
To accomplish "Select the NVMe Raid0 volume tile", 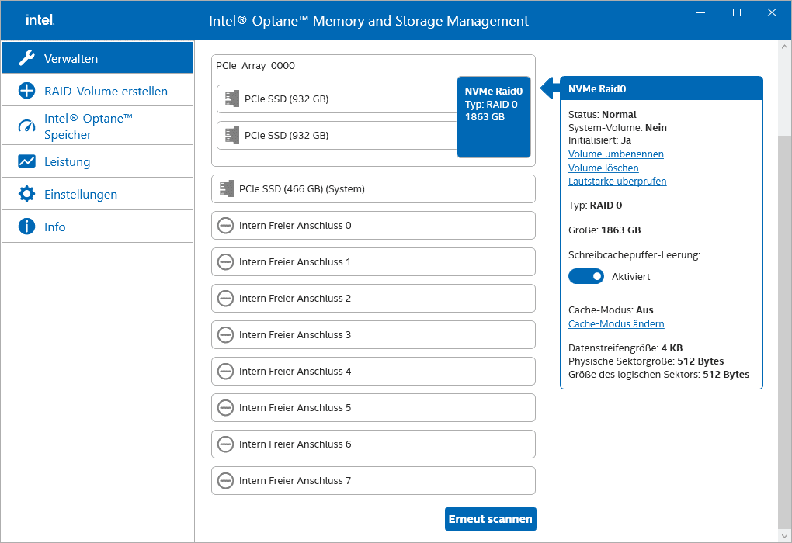I will click(494, 116).
